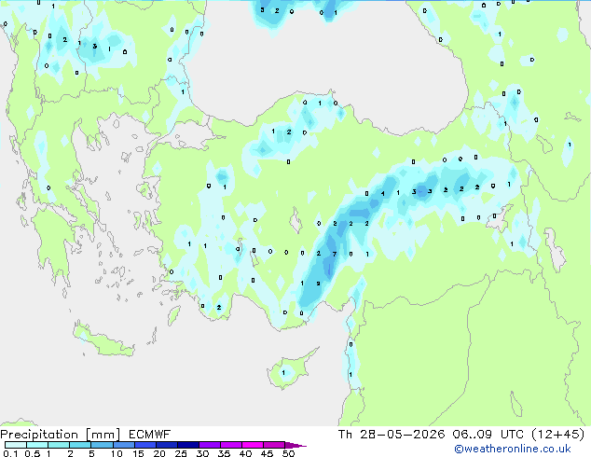Click the legend swatch between 20 and 25
The height and width of the screenshot is (457, 591).
point(166,445)
